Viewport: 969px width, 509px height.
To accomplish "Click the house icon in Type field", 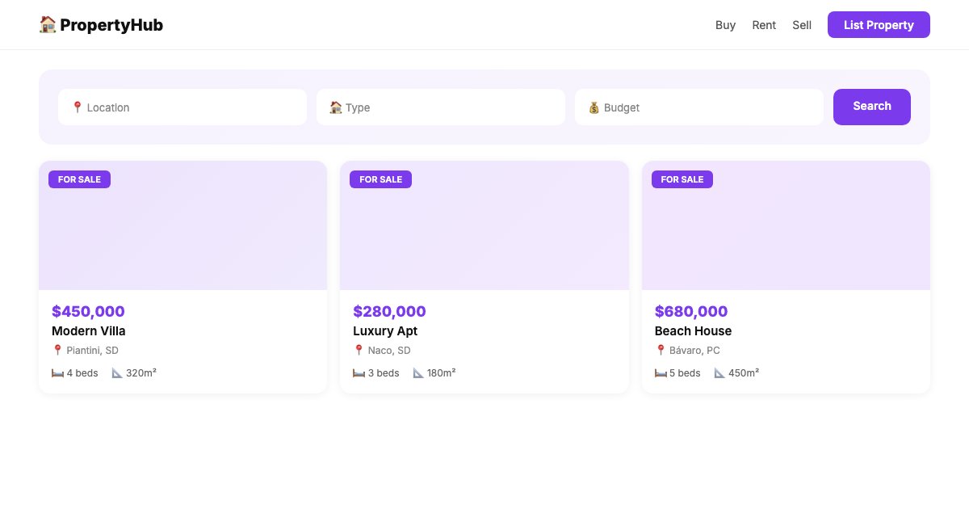I will [336, 107].
